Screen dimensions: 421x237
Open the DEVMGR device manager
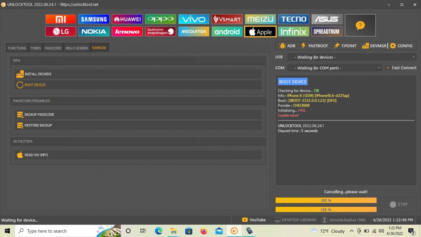coord(374,46)
